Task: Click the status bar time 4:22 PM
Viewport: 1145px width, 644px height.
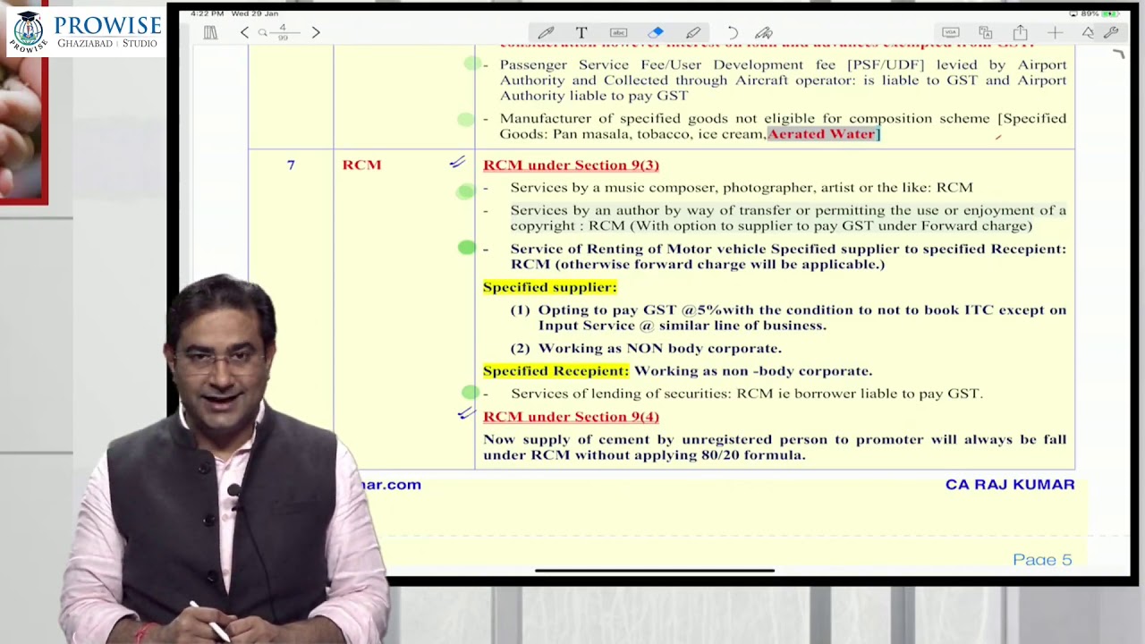Action: pyautogui.click(x=207, y=13)
